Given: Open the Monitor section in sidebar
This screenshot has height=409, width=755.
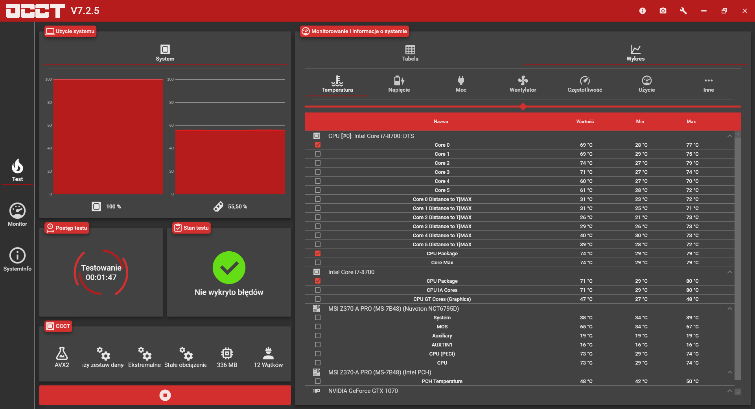Looking at the screenshot, I should 17,215.
